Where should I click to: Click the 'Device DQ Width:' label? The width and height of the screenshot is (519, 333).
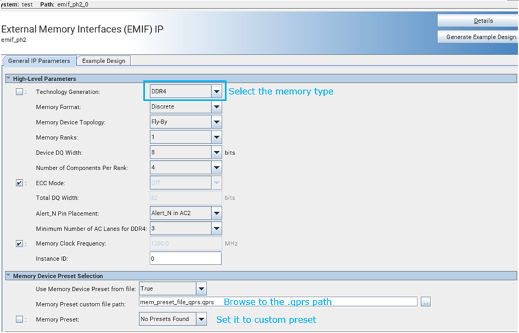point(59,153)
